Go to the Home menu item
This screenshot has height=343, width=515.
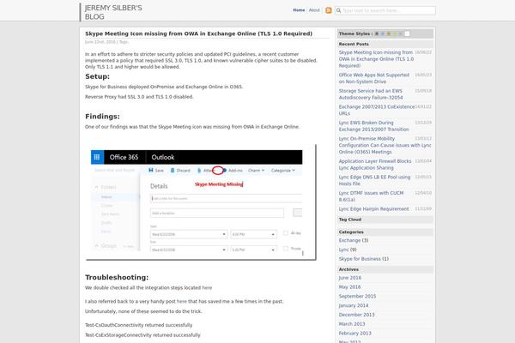point(299,10)
